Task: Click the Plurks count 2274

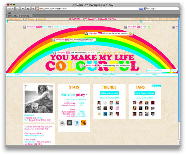Action: pos(81,110)
